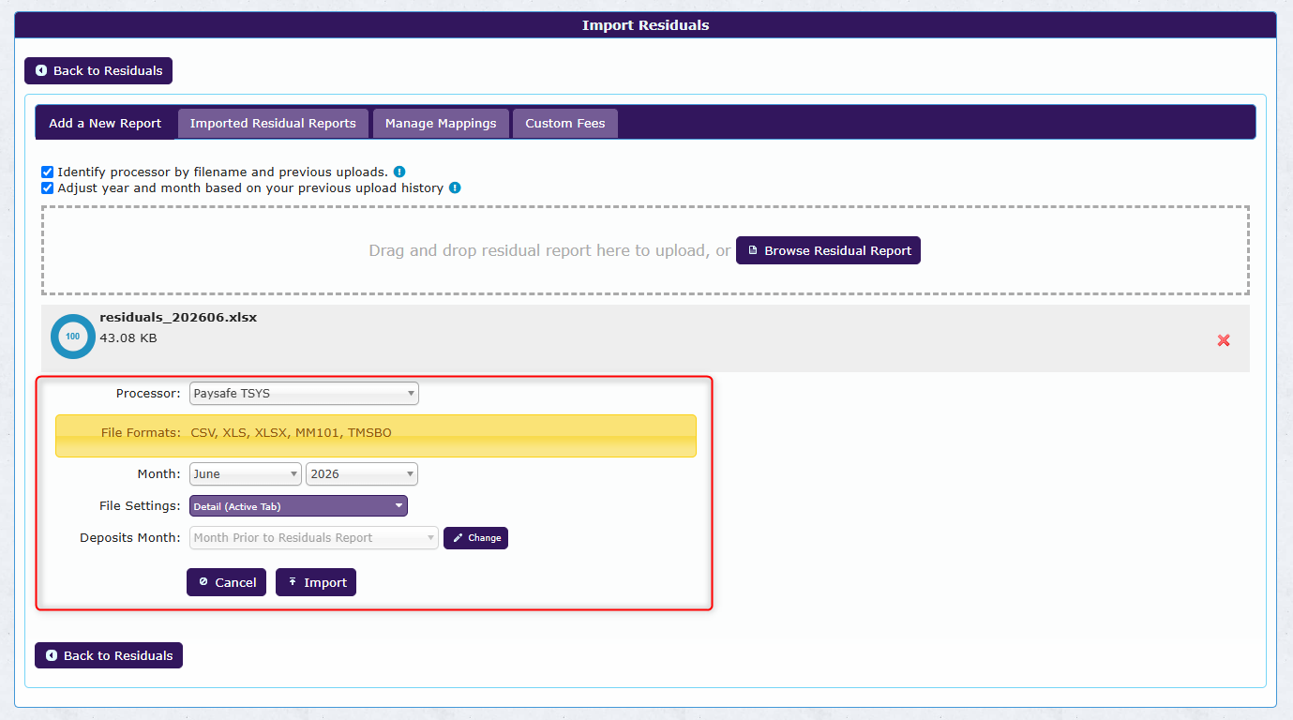Click the Deposits Month dropdown
The height and width of the screenshot is (720, 1293).
coord(314,538)
